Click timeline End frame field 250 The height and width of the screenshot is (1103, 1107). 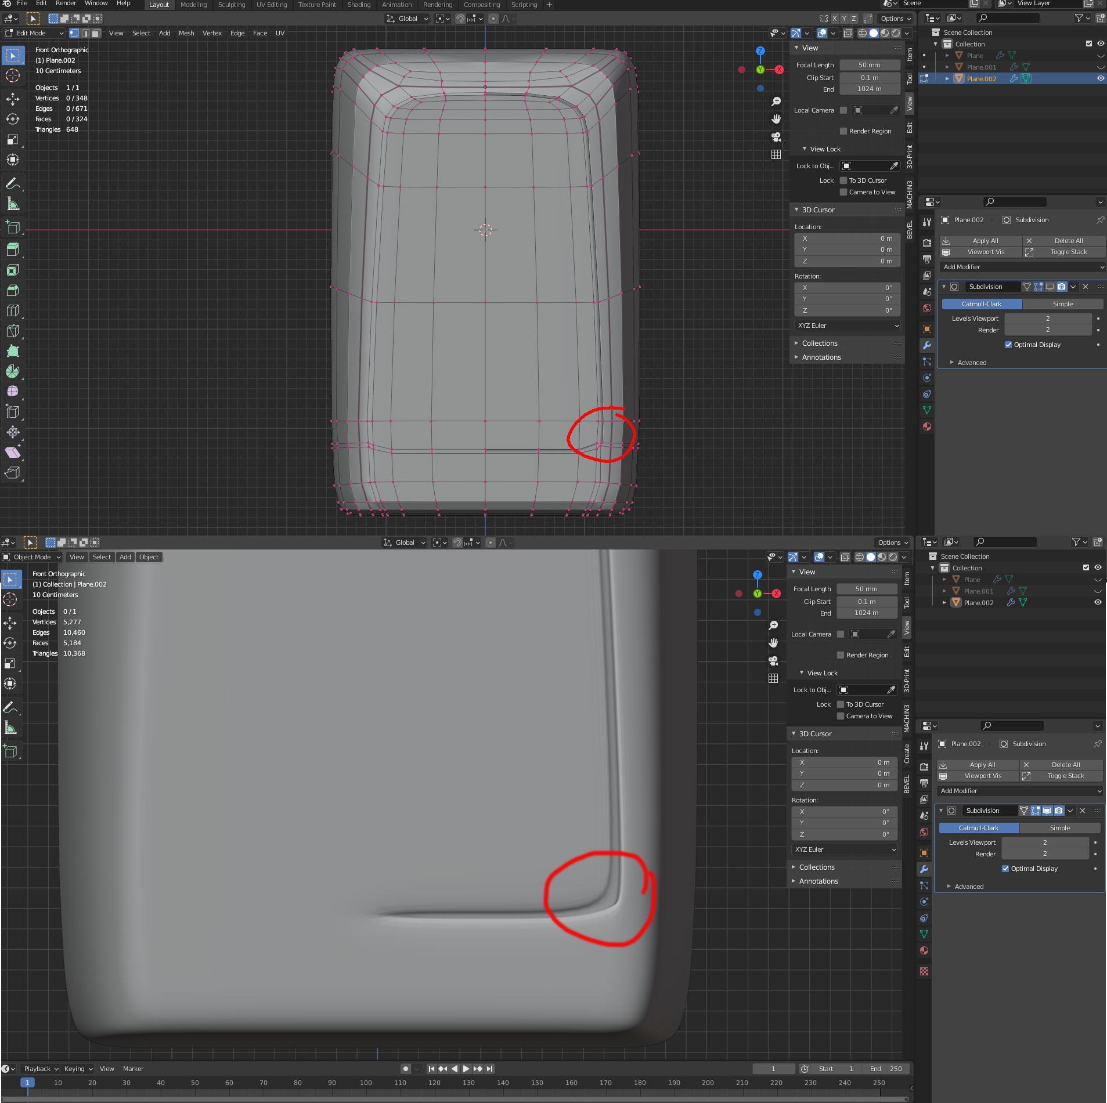[886, 1069]
